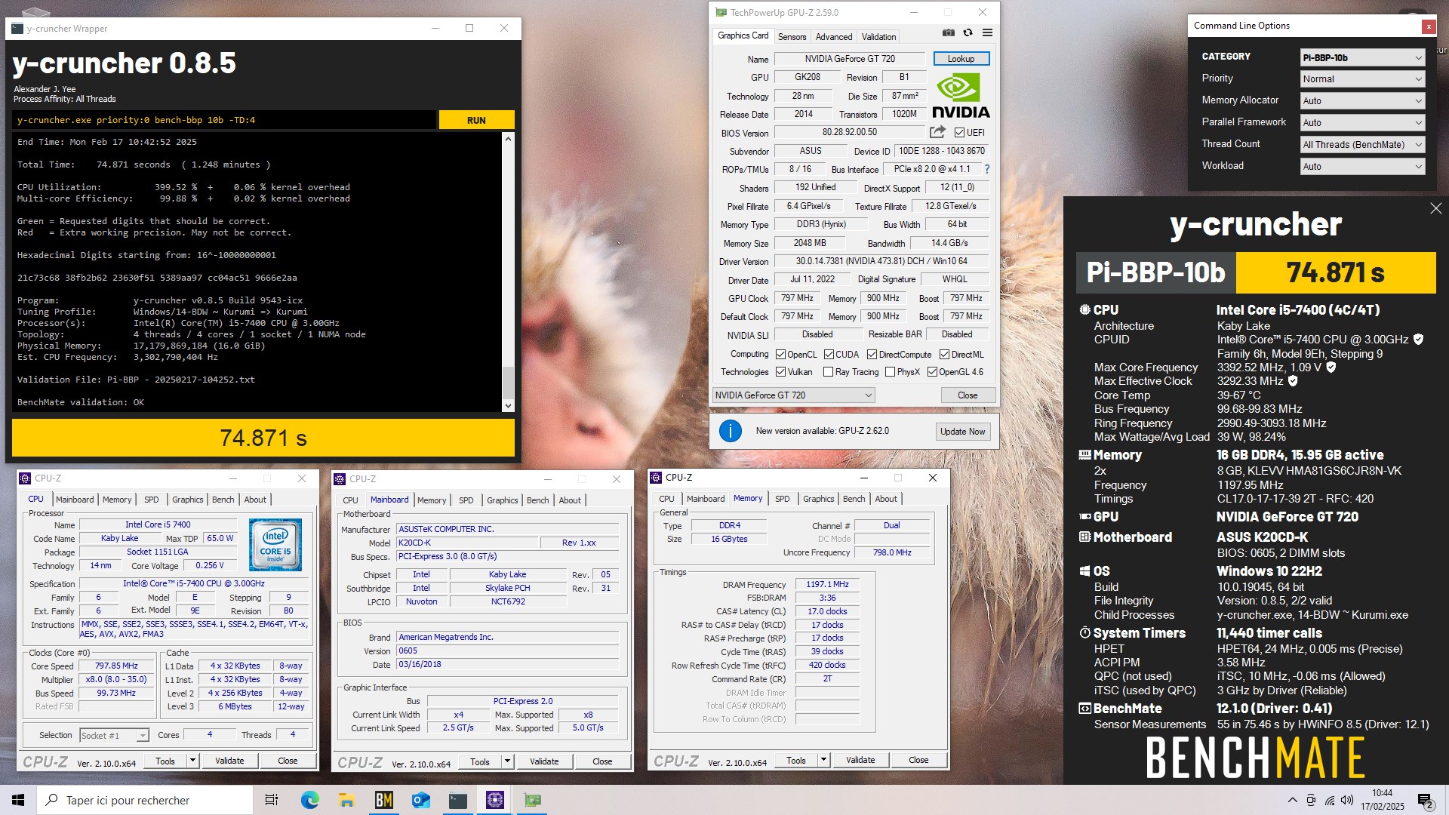The height and width of the screenshot is (815, 1449).
Task: Open y-cruncher console taskbar icon
Action: pos(457,800)
